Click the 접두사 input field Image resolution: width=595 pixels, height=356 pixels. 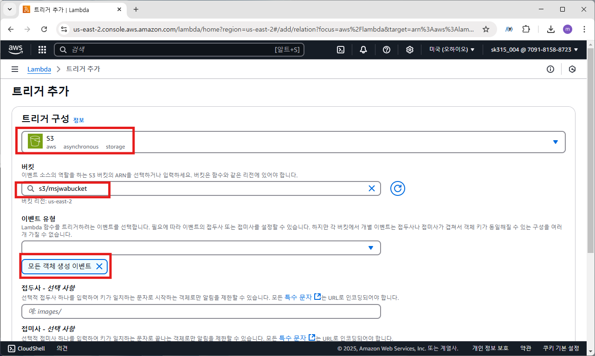point(201,311)
